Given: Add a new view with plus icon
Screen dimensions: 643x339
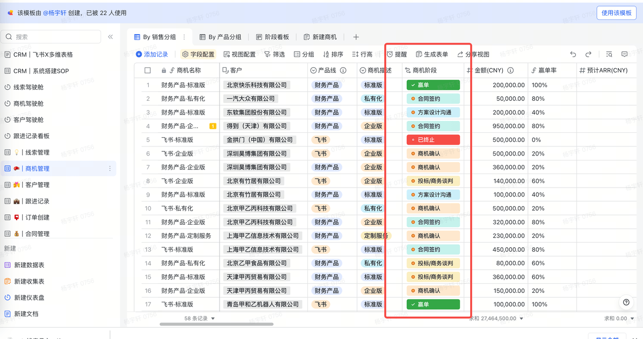Looking at the screenshot, I should coord(356,37).
